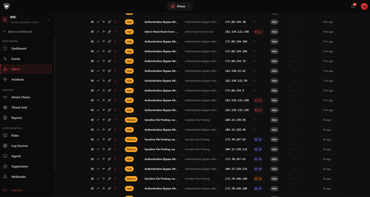Click High severity badge on Admin Panel Brute Force row

coord(129,32)
